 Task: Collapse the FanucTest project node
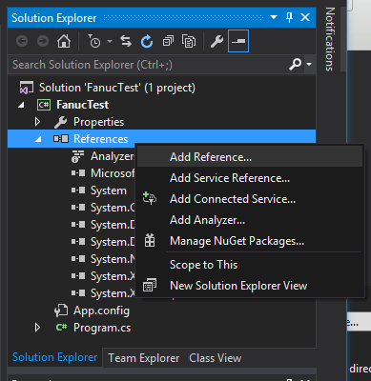coord(22,105)
